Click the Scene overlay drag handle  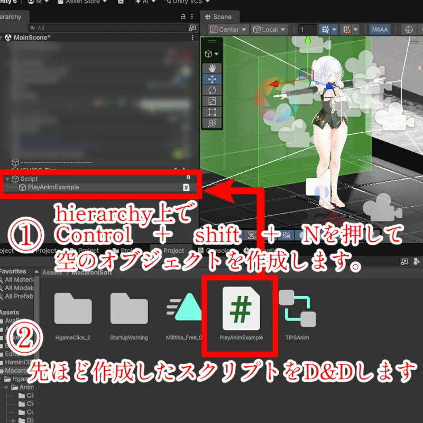pyautogui.click(x=212, y=42)
